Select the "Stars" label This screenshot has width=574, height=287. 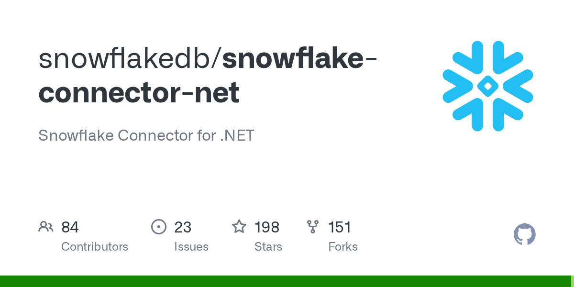(x=268, y=247)
